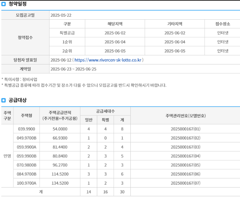The image size is (240, 197).
Task: Click '인터넷' in the 특별공급 row
Action: pos(223,33)
